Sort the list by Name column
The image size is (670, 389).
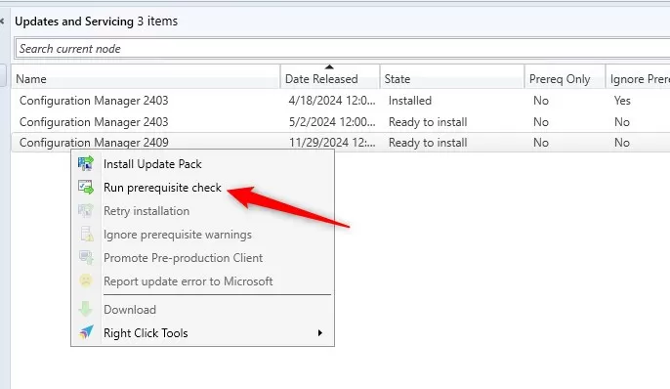146,78
